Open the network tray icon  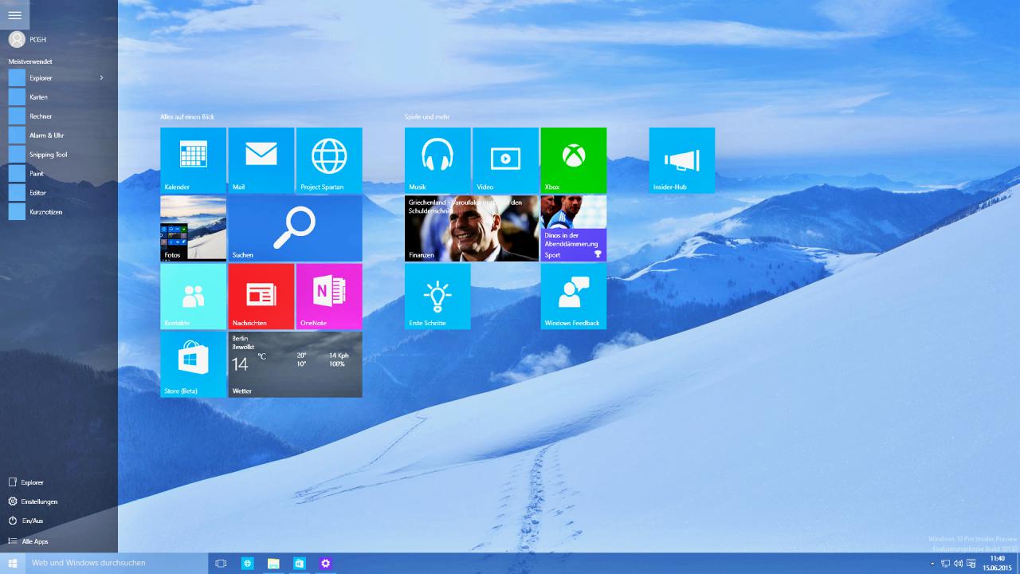point(945,564)
